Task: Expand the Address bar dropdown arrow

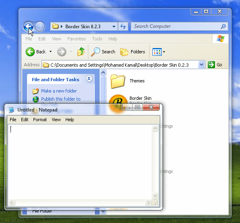Action: [201, 65]
